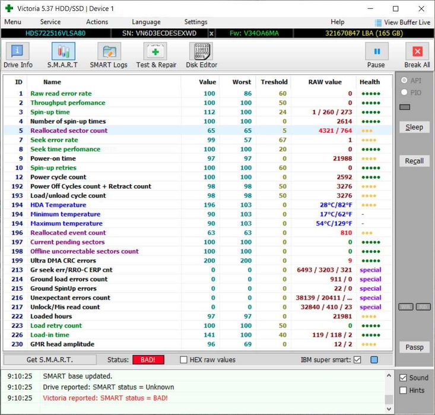Click the green cross Victoria app icon
The image size is (435, 415).
click(9, 8)
